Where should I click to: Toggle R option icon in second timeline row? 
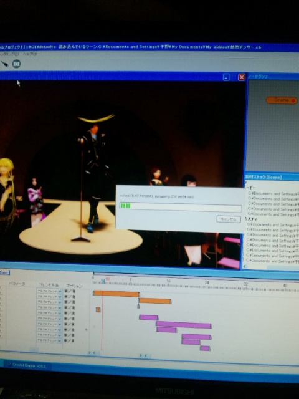(74, 297)
